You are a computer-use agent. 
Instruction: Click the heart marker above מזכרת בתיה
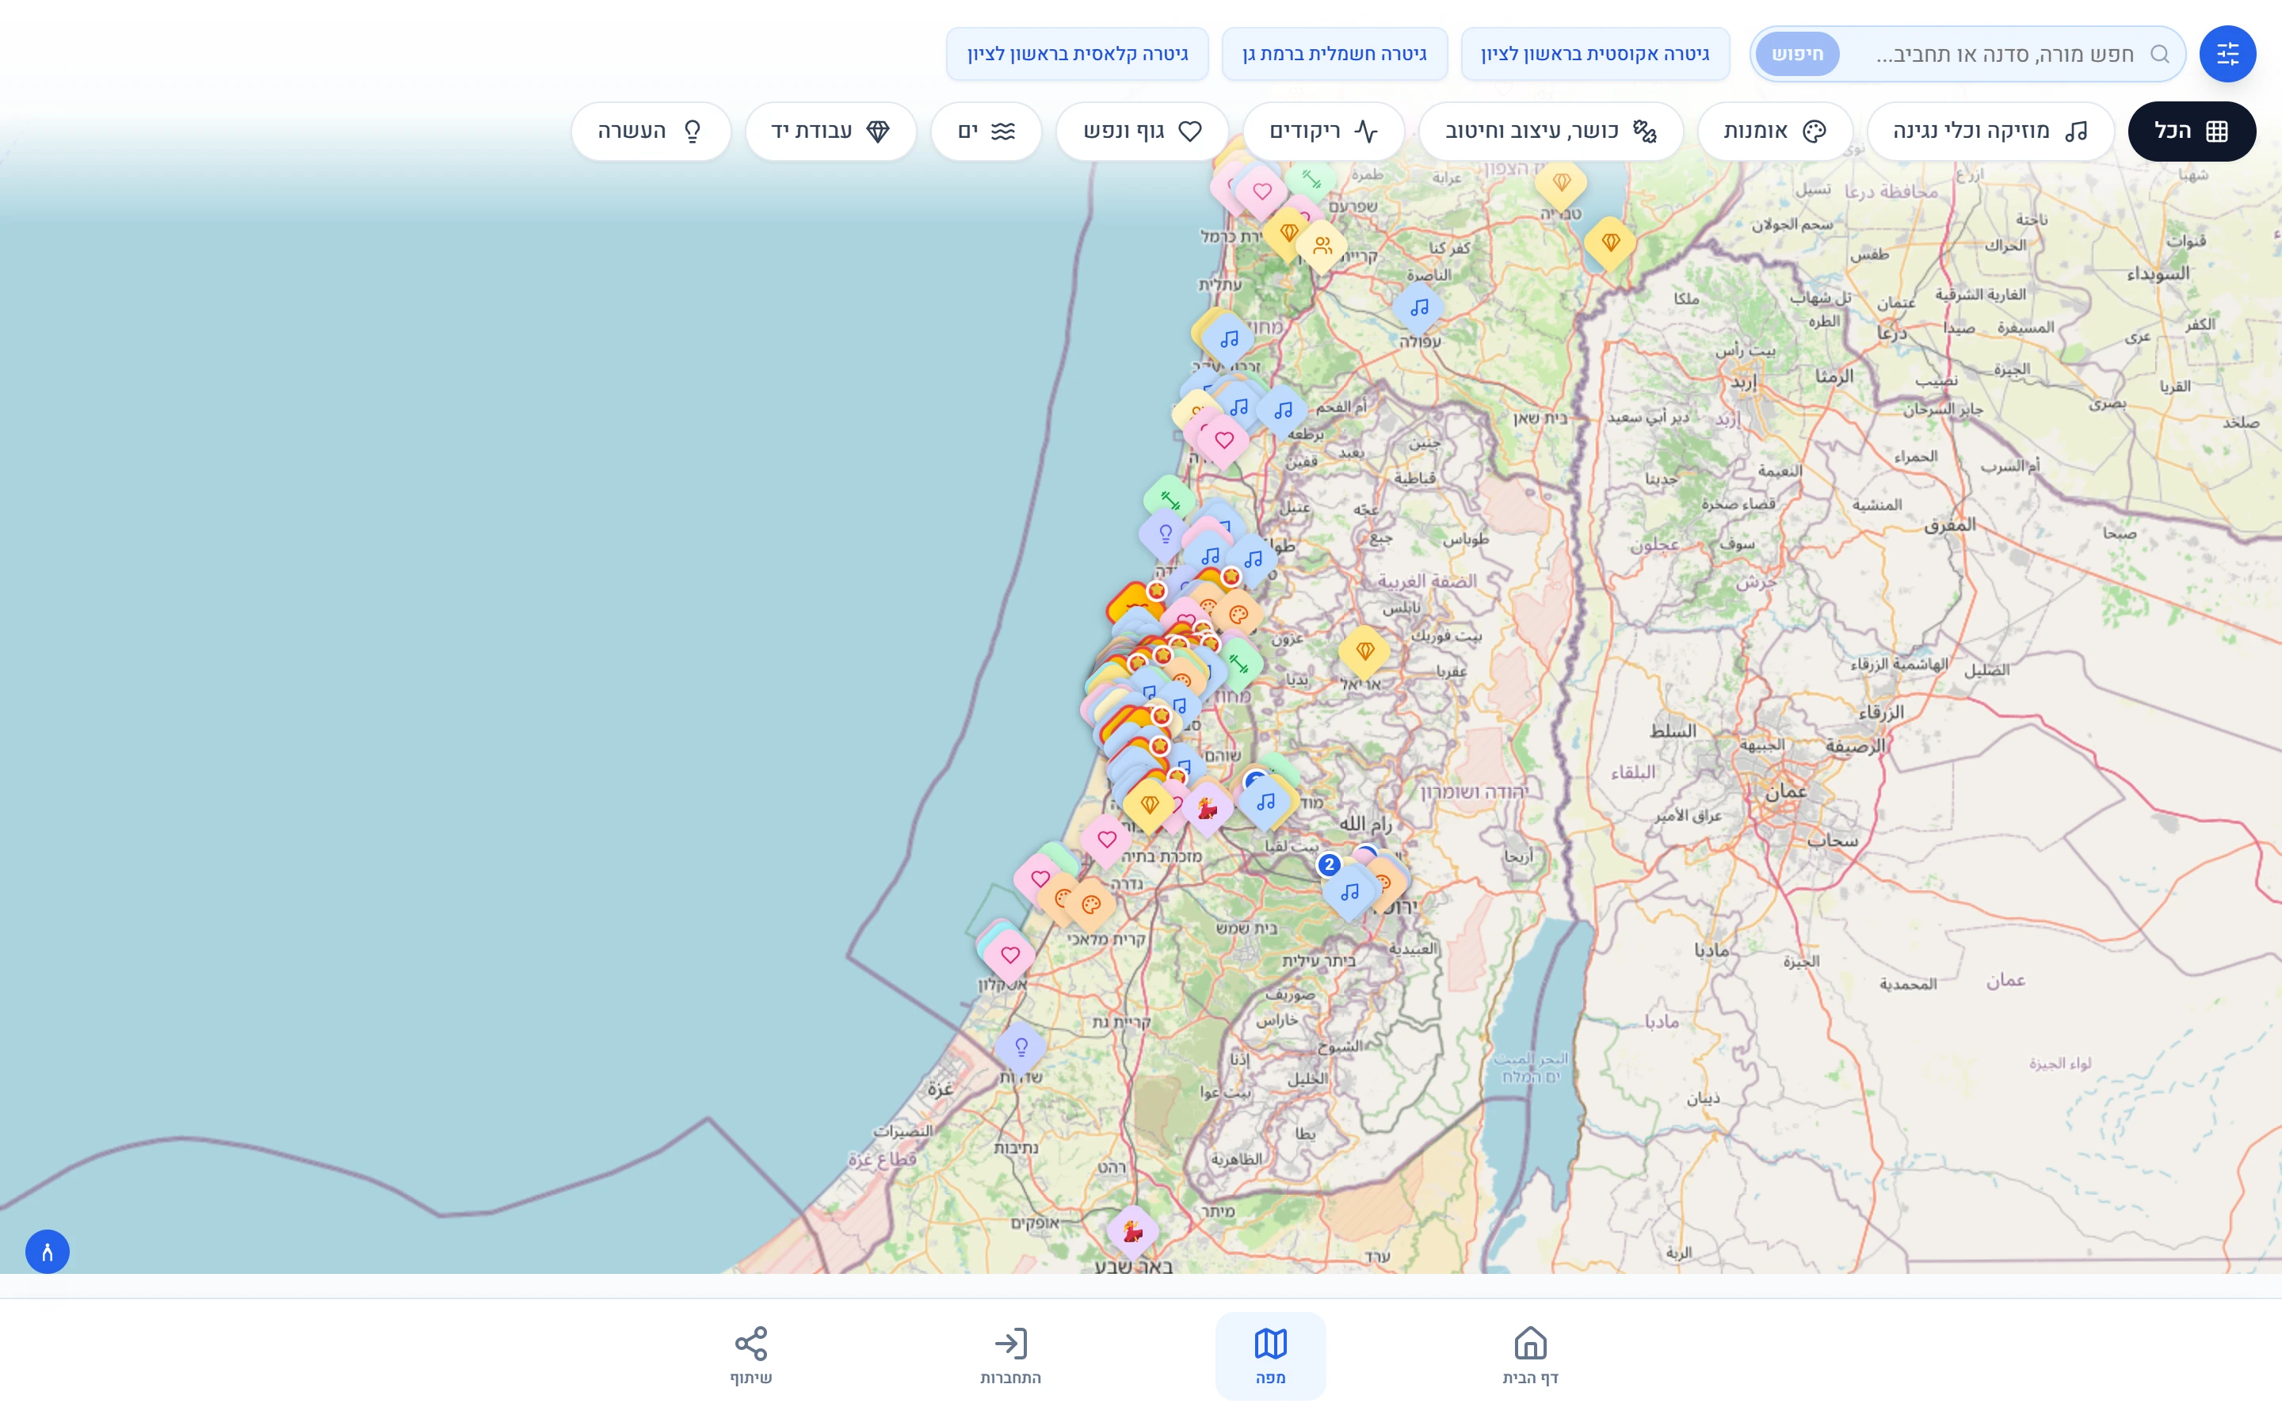pos(1106,838)
